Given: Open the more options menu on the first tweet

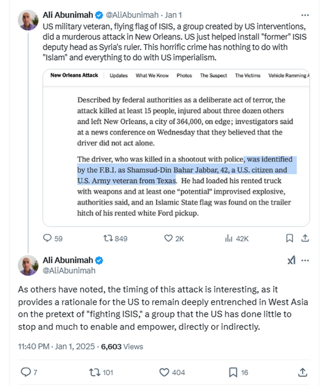Looking at the screenshot, I should 305,14.
